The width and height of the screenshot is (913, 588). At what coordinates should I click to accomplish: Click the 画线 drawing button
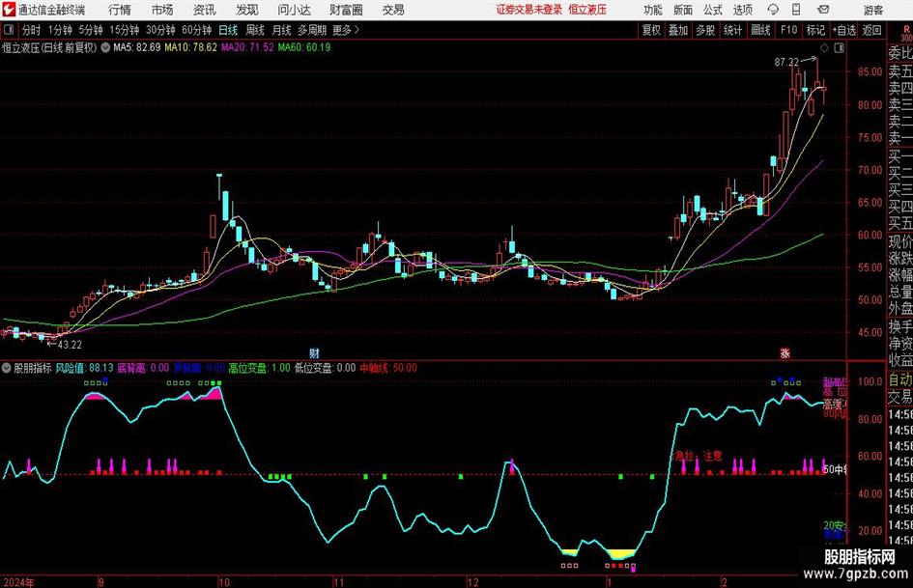(761, 30)
